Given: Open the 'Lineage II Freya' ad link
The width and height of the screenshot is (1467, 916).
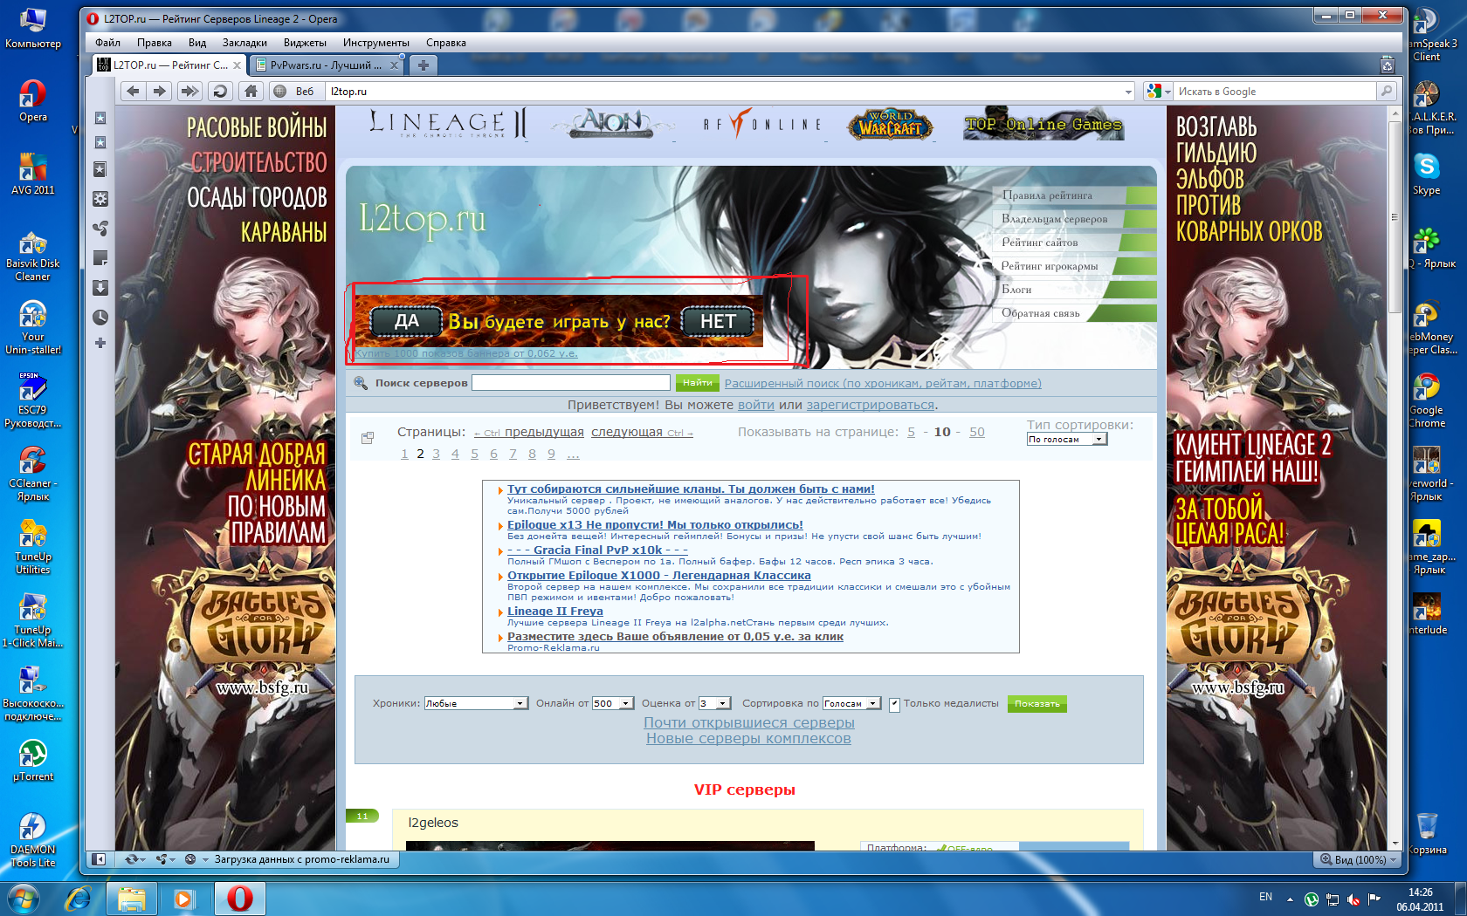Looking at the screenshot, I should click(555, 611).
